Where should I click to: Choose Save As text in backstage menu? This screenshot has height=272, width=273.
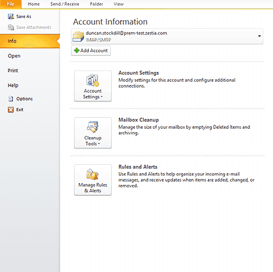tap(24, 16)
